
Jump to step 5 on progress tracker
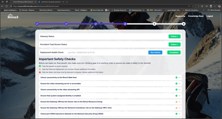pyautogui.click(x=154, y=24)
